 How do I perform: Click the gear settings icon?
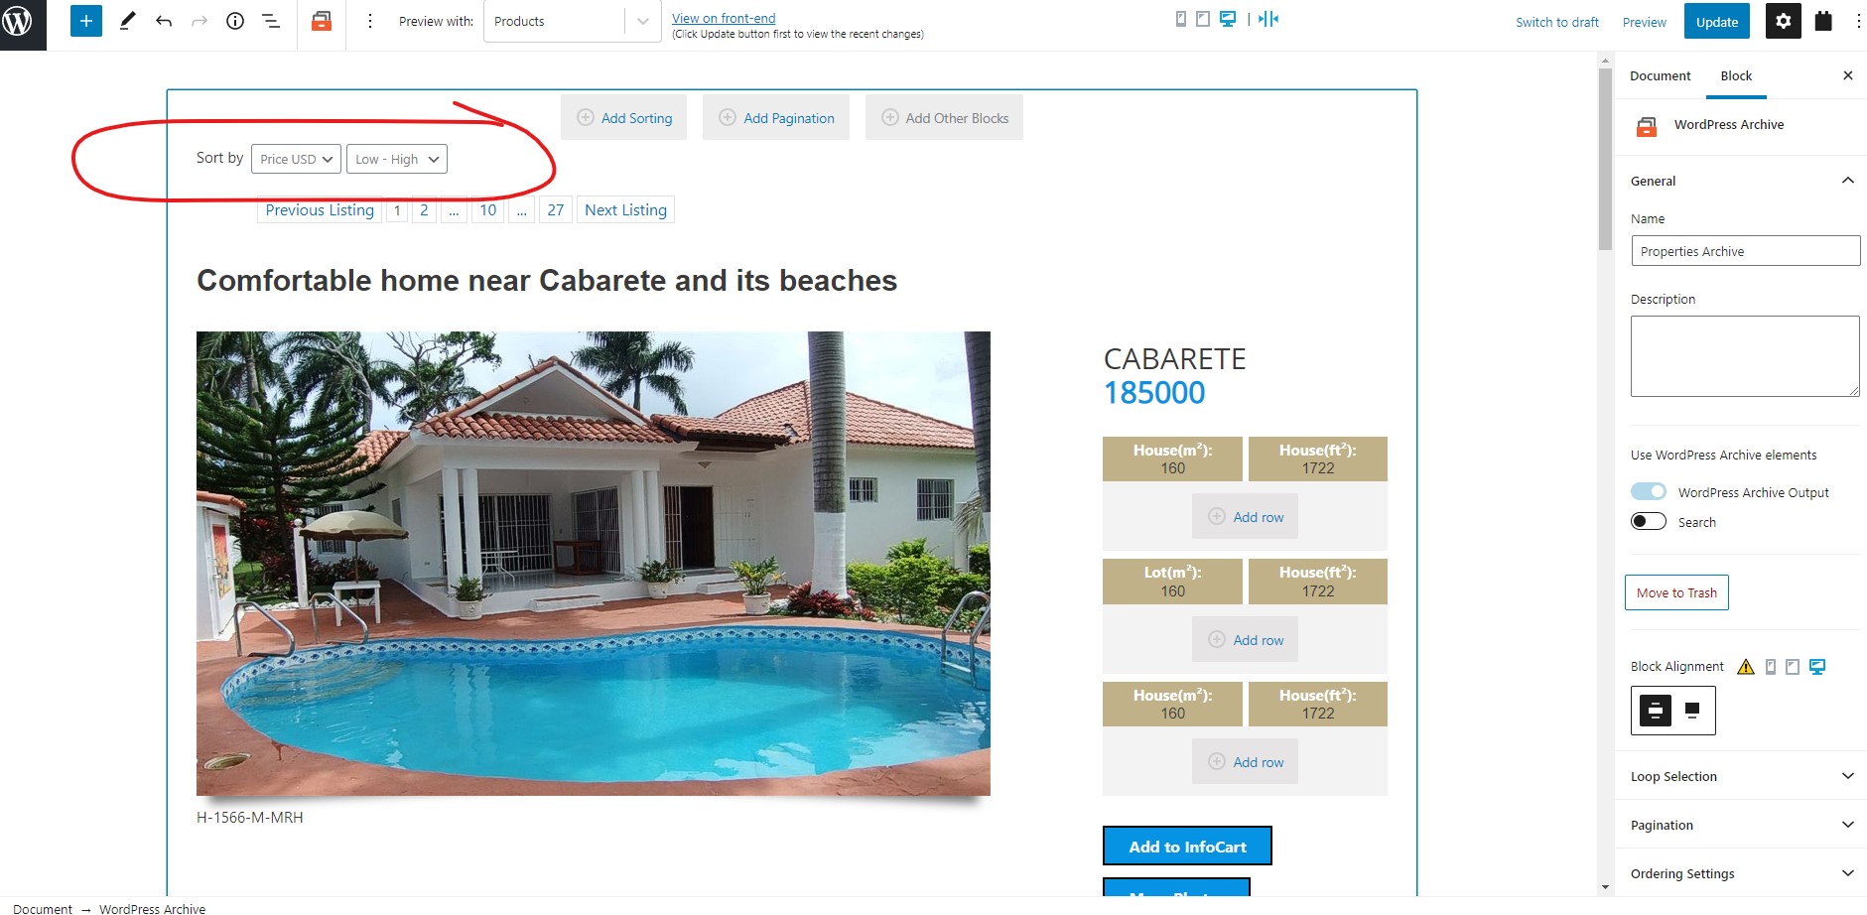[x=1784, y=21]
